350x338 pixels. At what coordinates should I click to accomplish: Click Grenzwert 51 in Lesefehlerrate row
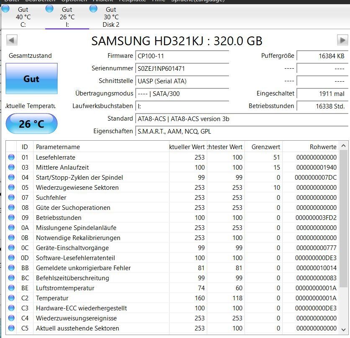coord(277,157)
